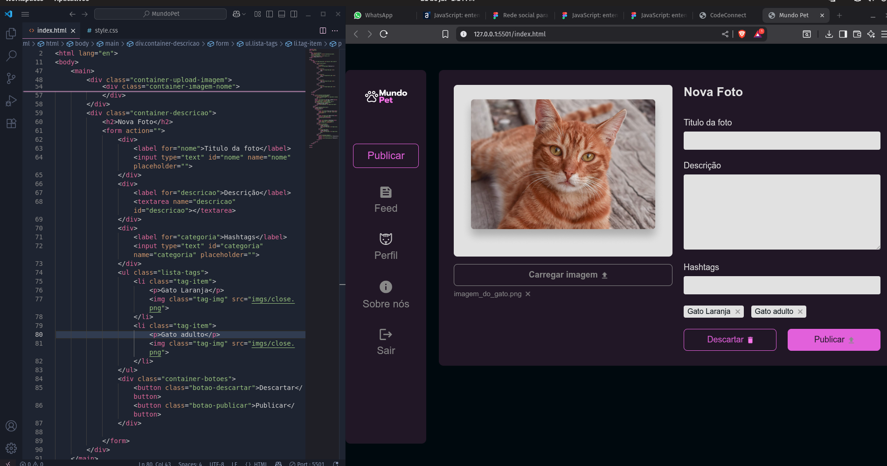Go back in VS Code navigation history

click(72, 14)
